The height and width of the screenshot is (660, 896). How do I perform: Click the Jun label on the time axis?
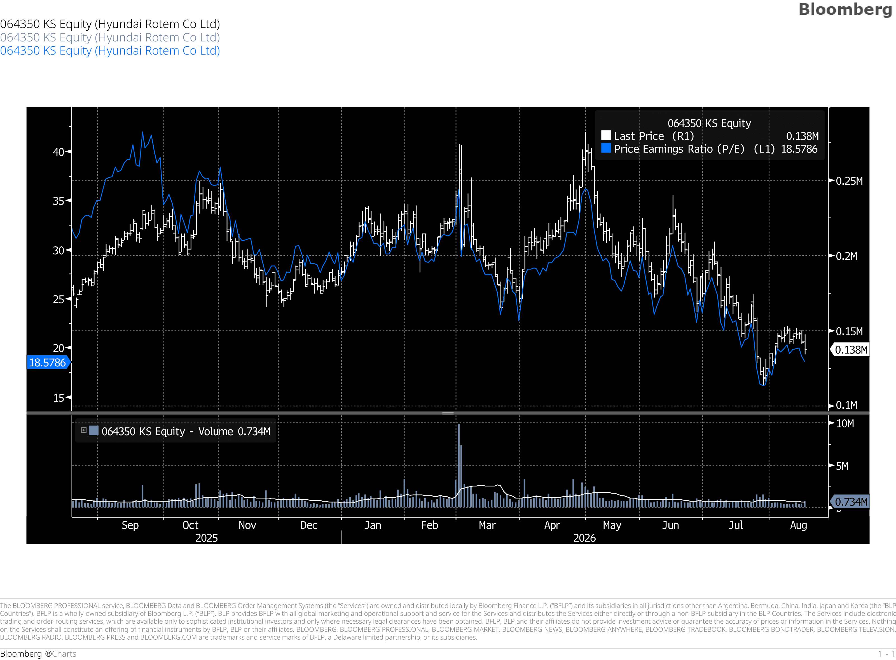pos(670,525)
